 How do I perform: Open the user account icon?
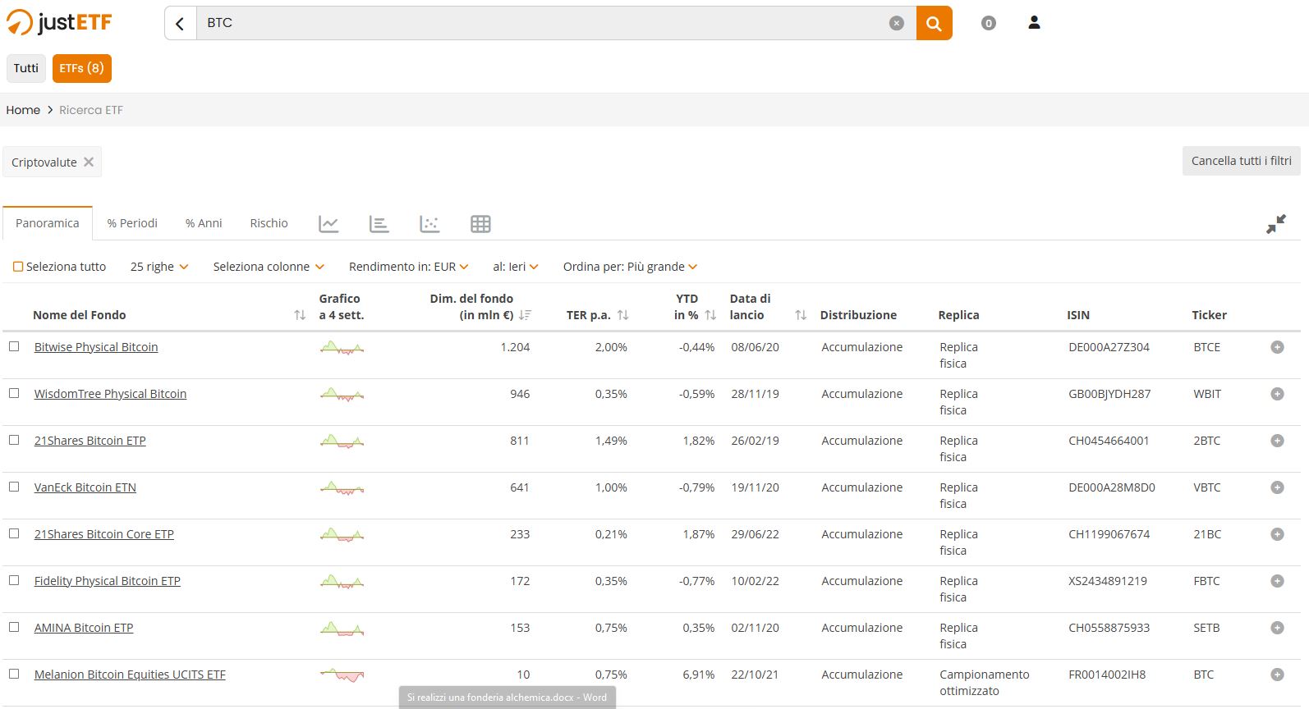(1035, 23)
